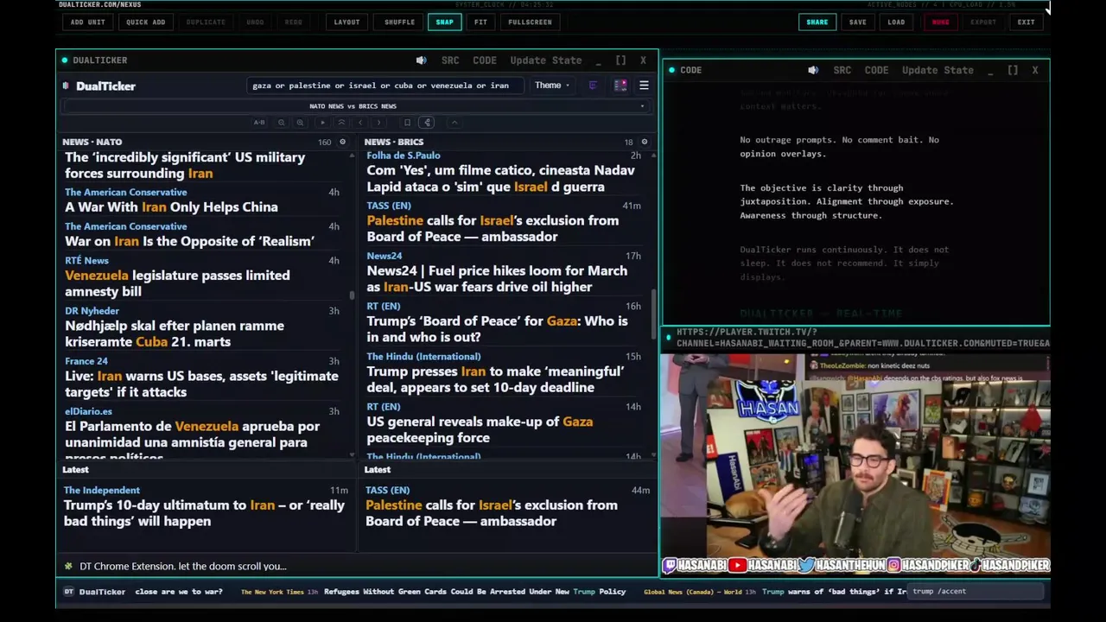Open the Theme dropdown
The image size is (1106, 622).
click(x=551, y=86)
